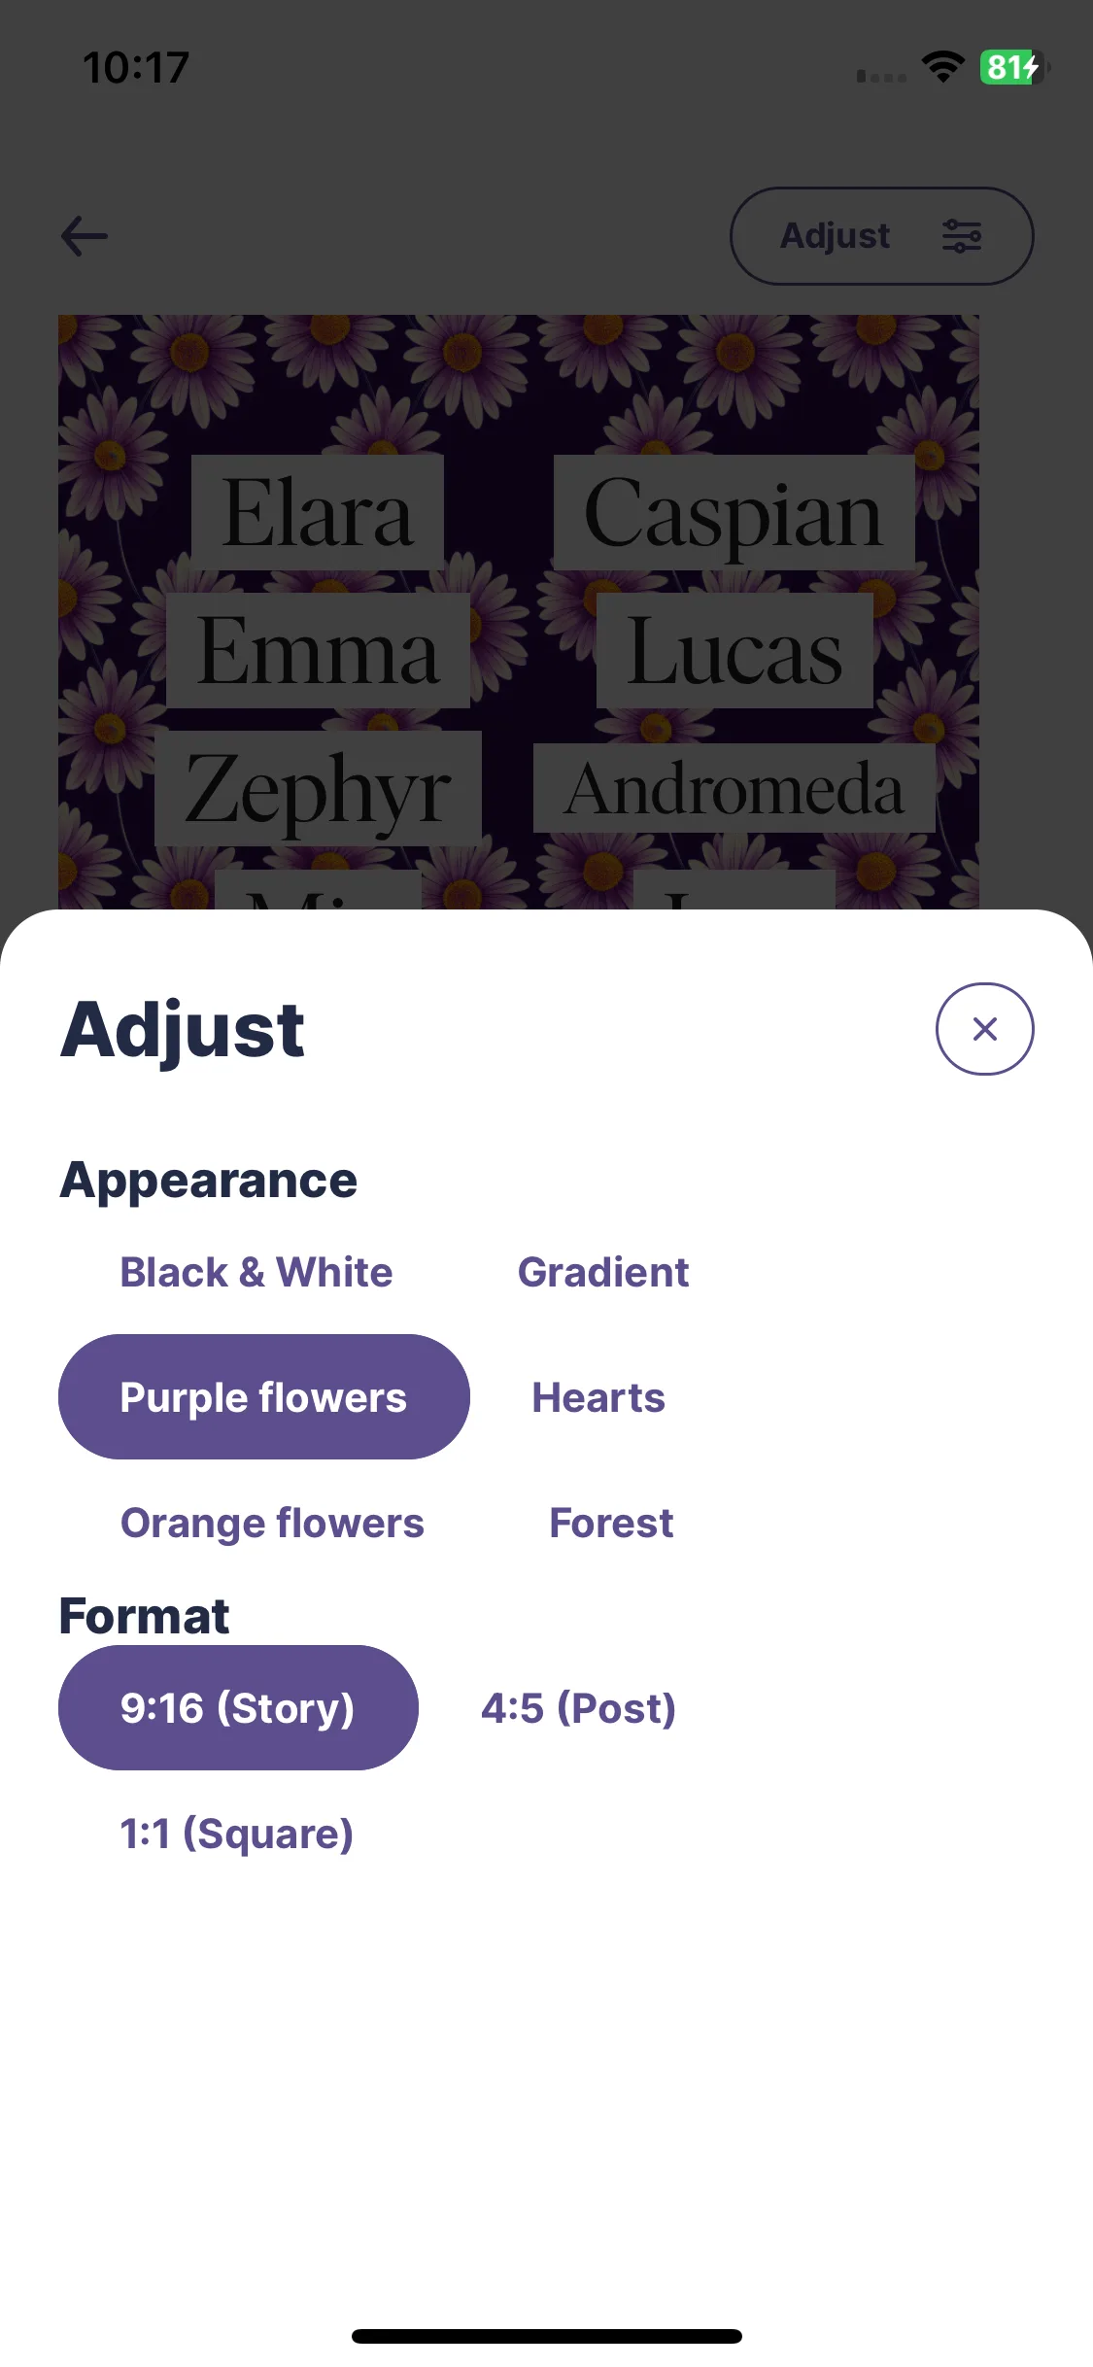Select 9:16 (Story) format
The width and height of the screenshot is (1093, 2367).
(238, 1707)
